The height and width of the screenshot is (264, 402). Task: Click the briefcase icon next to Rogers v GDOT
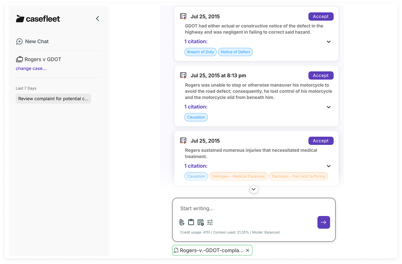click(x=19, y=59)
